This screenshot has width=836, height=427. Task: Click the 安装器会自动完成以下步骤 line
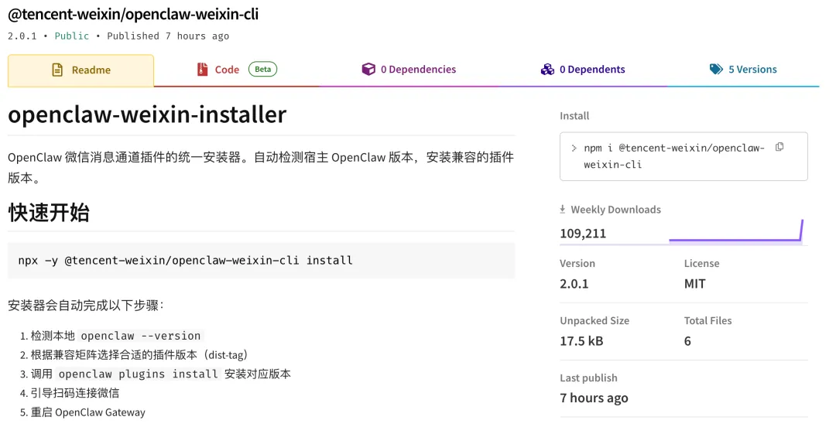(x=86, y=306)
